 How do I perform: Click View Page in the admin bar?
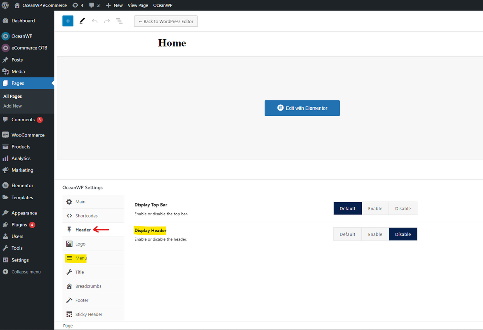(138, 5)
